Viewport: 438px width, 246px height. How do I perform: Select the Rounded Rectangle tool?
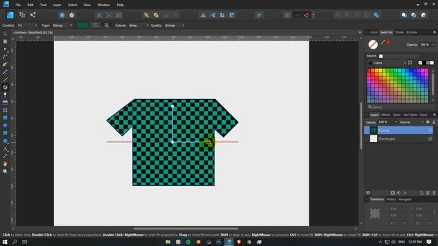click(x=5, y=133)
